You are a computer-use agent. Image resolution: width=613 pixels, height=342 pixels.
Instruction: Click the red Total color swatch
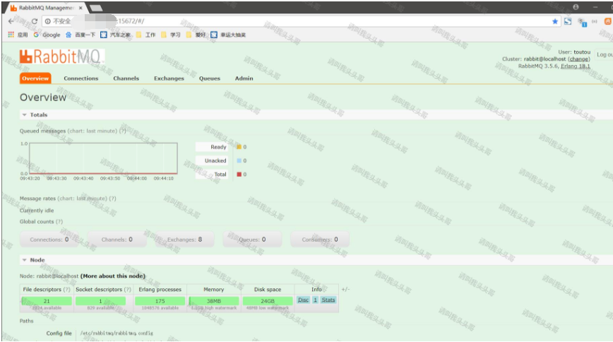[x=239, y=175]
